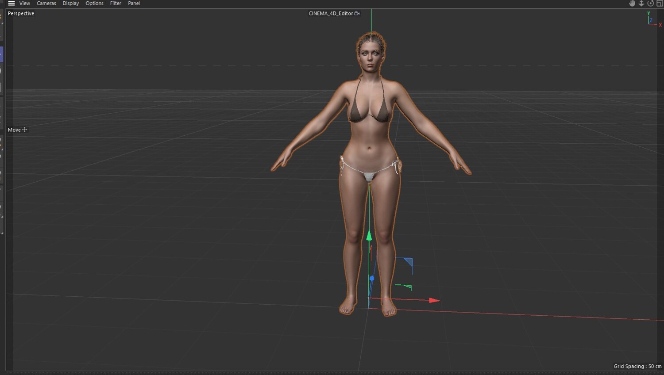The height and width of the screenshot is (375, 664).
Task: Click the orbit camera icon
Action: coord(651,4)
